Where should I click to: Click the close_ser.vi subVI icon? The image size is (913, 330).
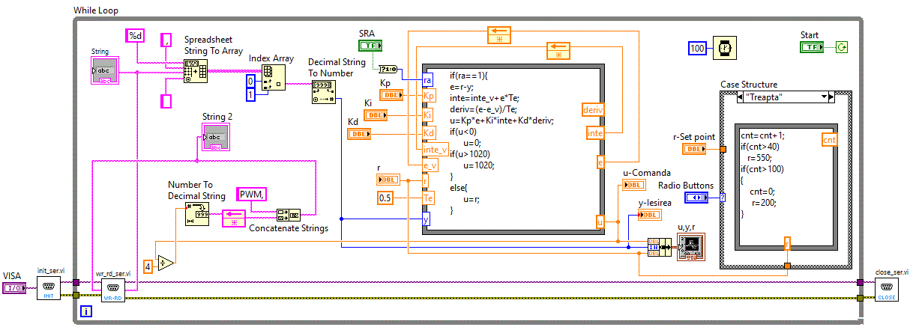click(886, 289)
